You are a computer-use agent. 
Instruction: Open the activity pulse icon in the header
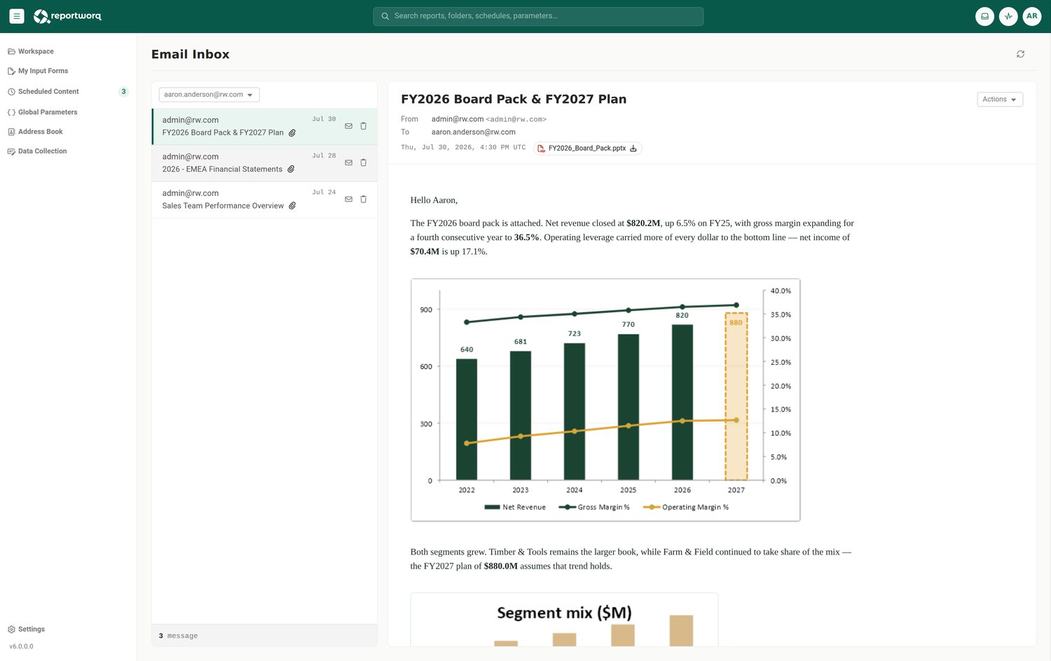pyautogui.click(x=1008, y=16)
